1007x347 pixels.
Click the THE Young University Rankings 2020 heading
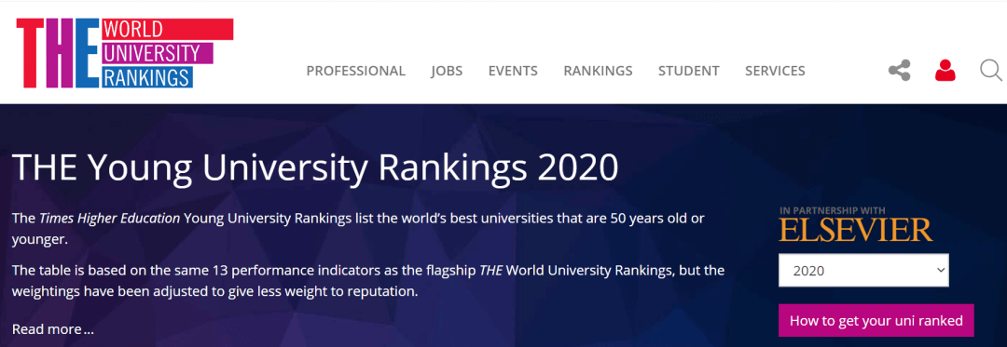coord(315,167)
